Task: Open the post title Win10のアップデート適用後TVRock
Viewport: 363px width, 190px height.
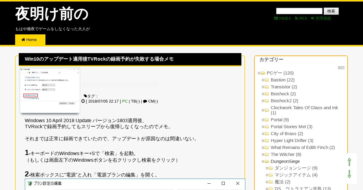Action: tap(99, 59)
